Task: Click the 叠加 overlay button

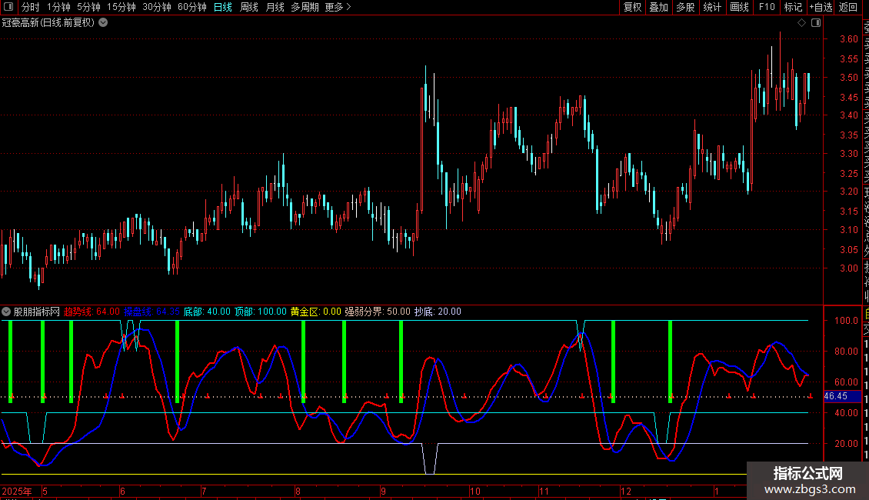Action: click(x=658, y=7)
